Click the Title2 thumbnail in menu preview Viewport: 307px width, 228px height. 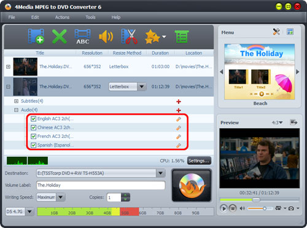tap(260, 77)
